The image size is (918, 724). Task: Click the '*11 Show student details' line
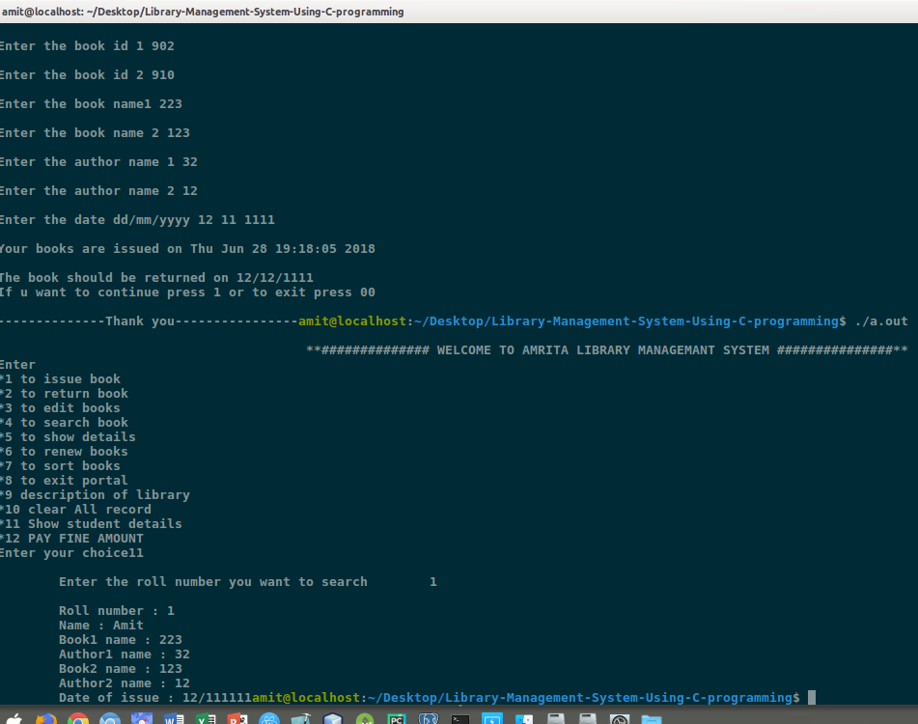[x=92, y=524]
